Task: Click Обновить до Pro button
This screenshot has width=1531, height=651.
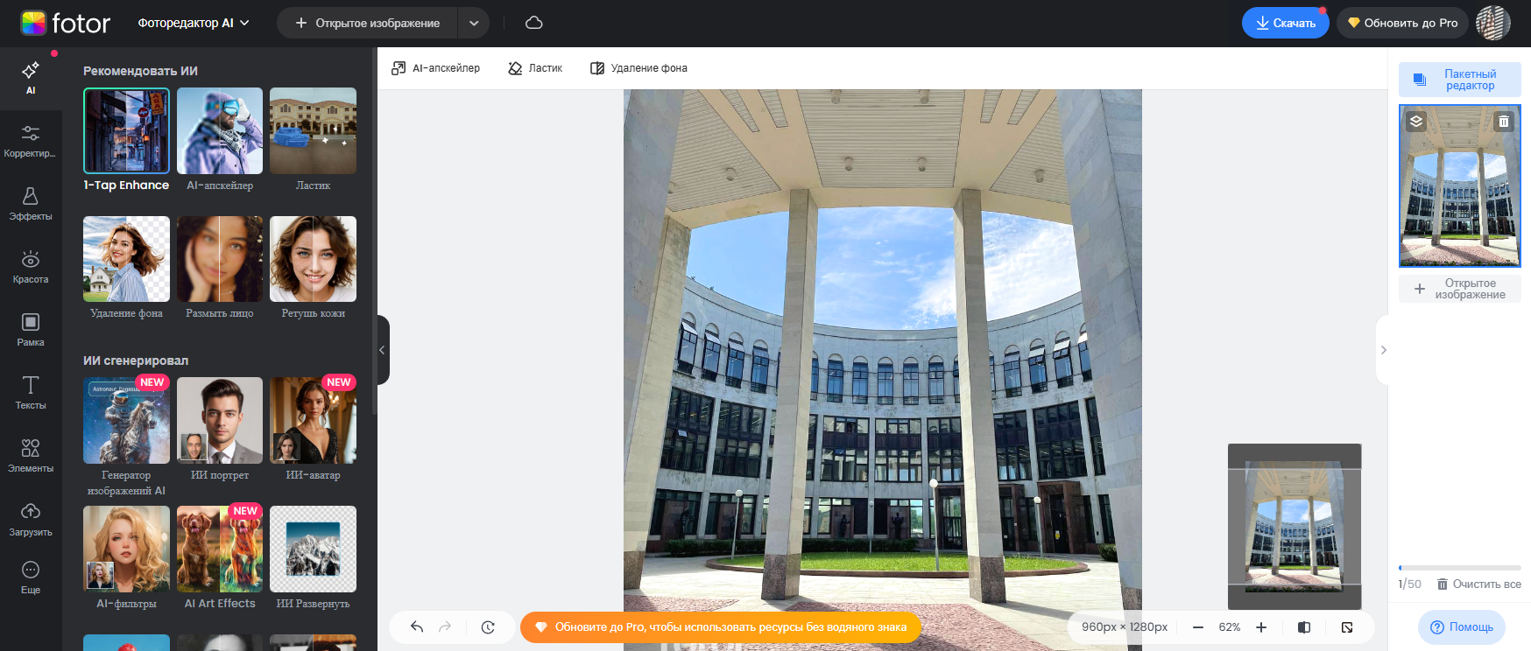Action: (1402, 23)
